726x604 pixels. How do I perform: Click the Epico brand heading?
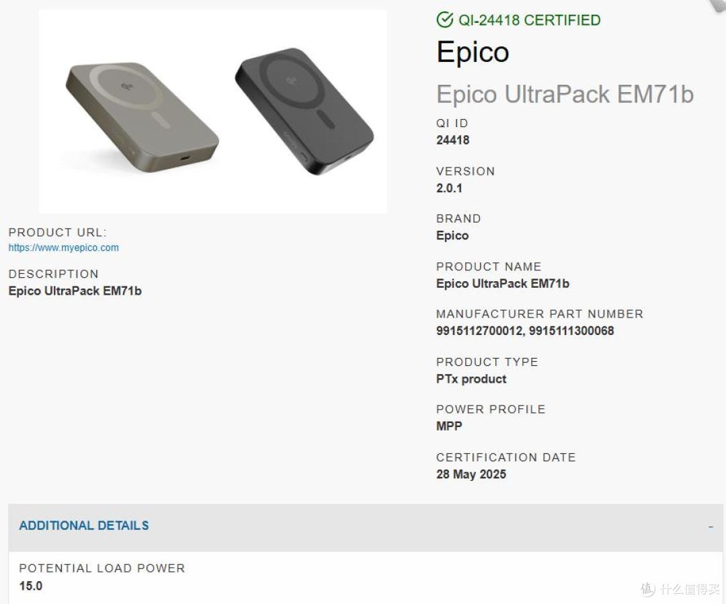[473, 51]
